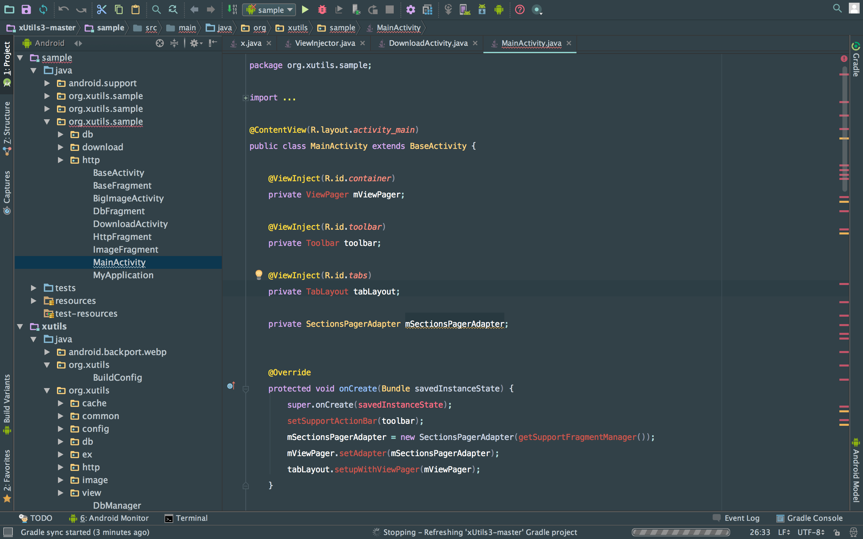Screen dimensions: 863x539
Task: Open AVD Manager icon
Action: coord(465,10)
